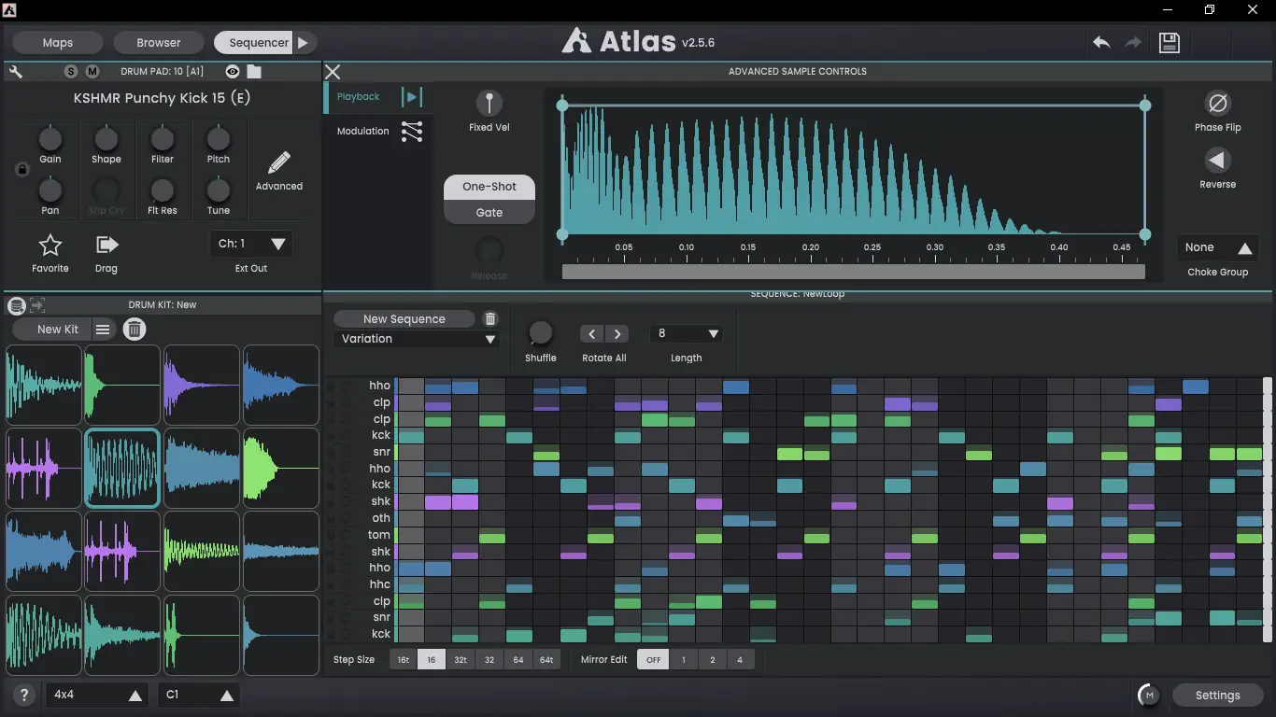Open the Maps view
Image resolution: width=1276 pixels, height=717 pixels.
[57, 43]
